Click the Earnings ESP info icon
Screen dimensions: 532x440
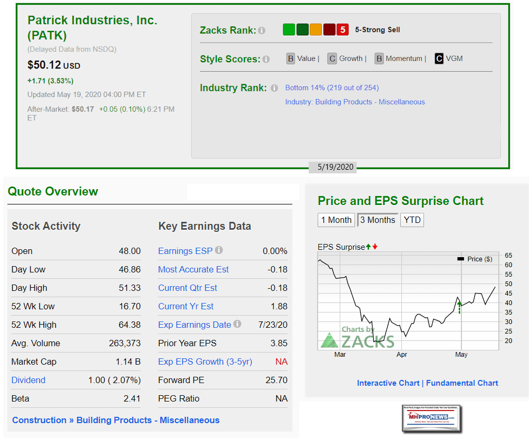(219, 250)
